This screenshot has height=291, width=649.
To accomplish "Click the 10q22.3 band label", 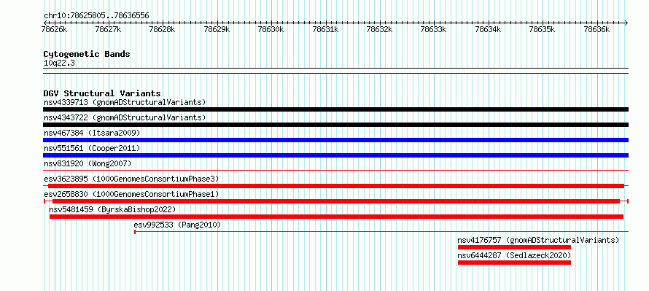I will point(59,63).
